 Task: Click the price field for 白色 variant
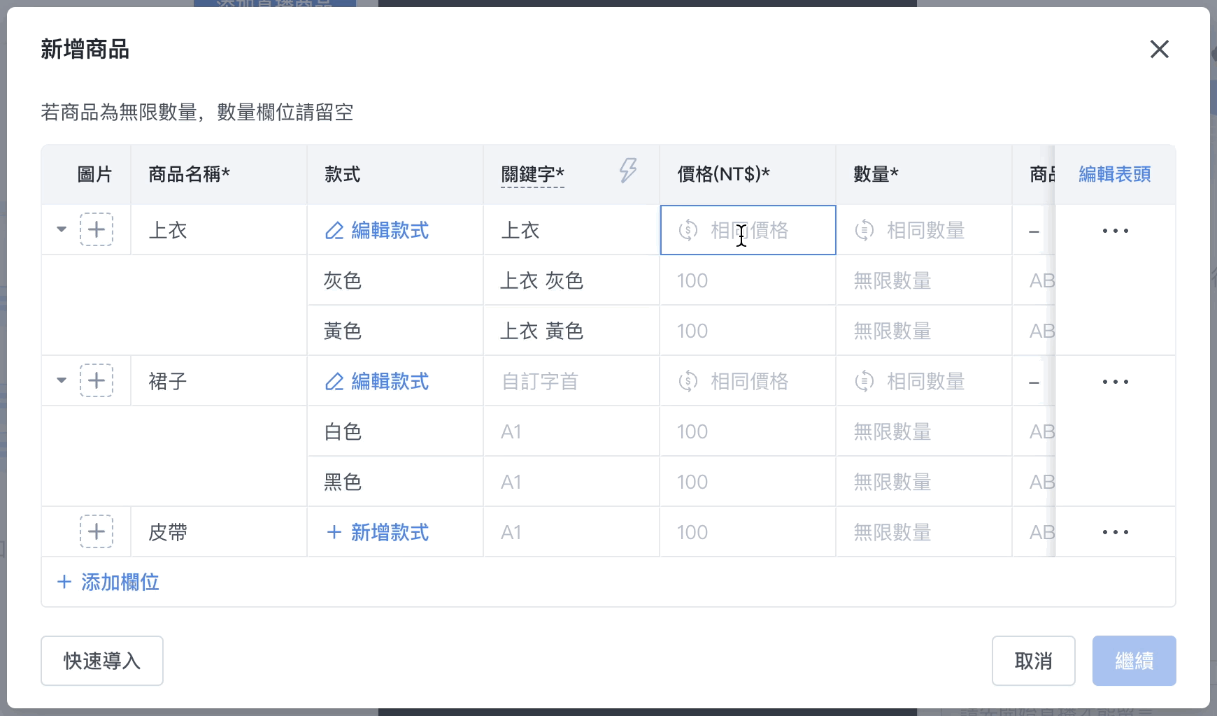(x=748, y=431)
